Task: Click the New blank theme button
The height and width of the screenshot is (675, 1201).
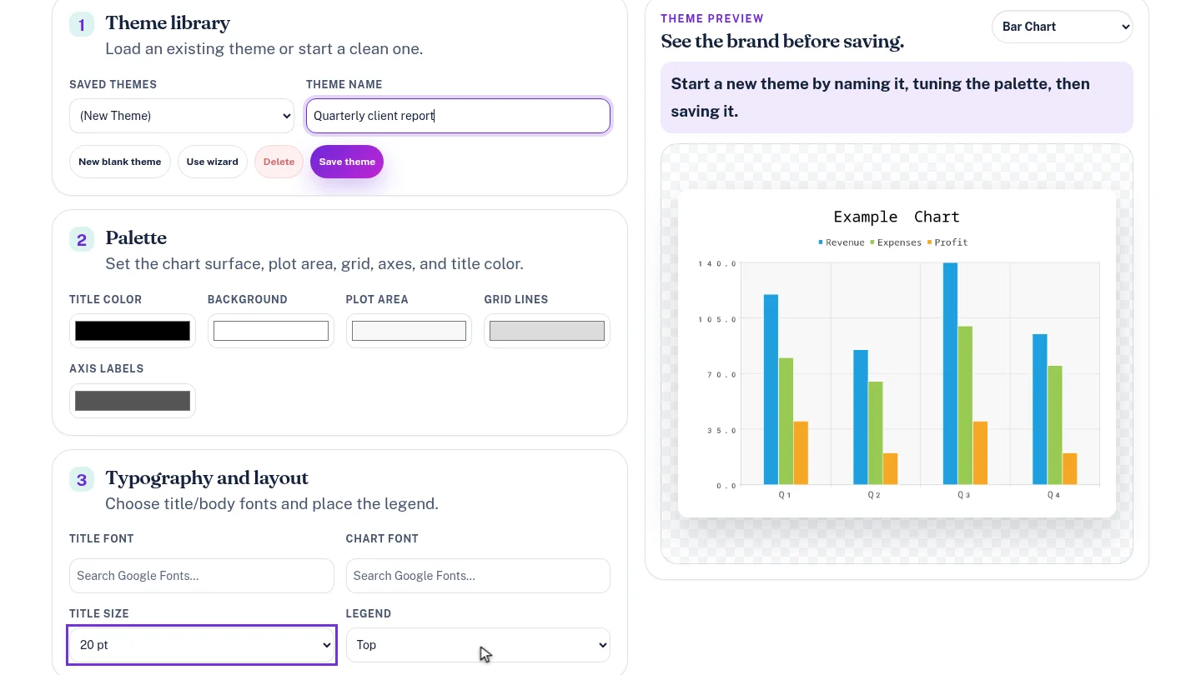Action: coord(120,162)
